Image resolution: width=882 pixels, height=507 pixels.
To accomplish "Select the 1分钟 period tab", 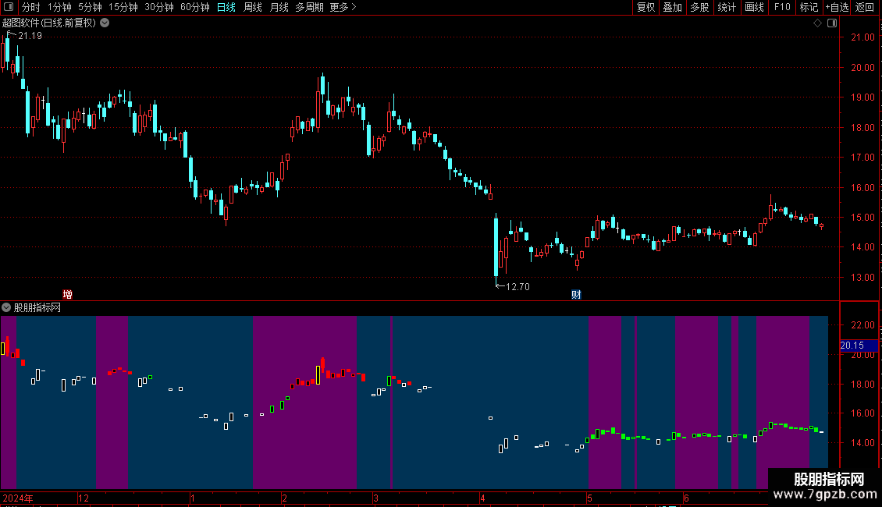I will click(59, 7).
